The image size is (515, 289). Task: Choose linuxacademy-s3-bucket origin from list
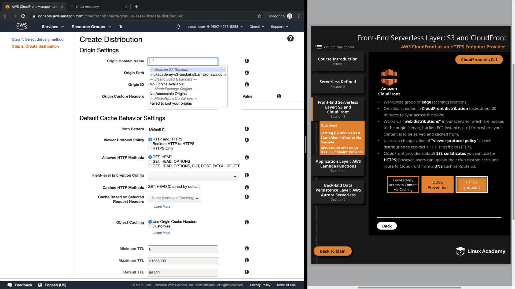pyautogui.click(x=187, y=75)
